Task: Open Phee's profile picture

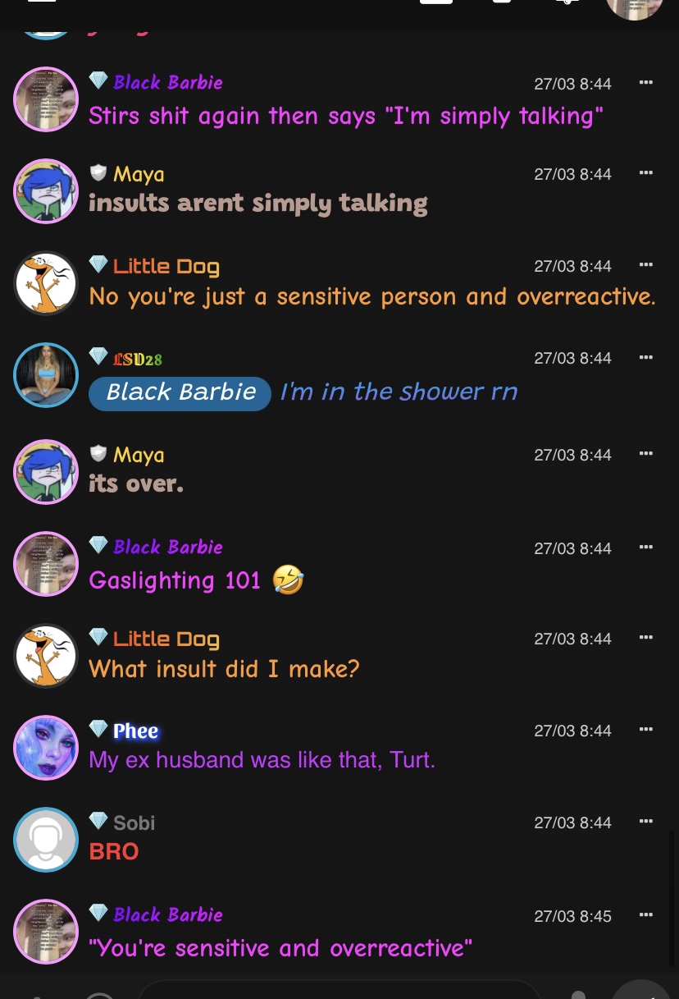Action: pos(46,748)
